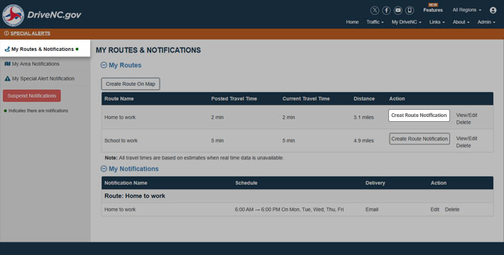Image resolution: width=504 pixels, height=255 pixels.
Task: Click the Special Alerts info icon
Action: (6, 33)
